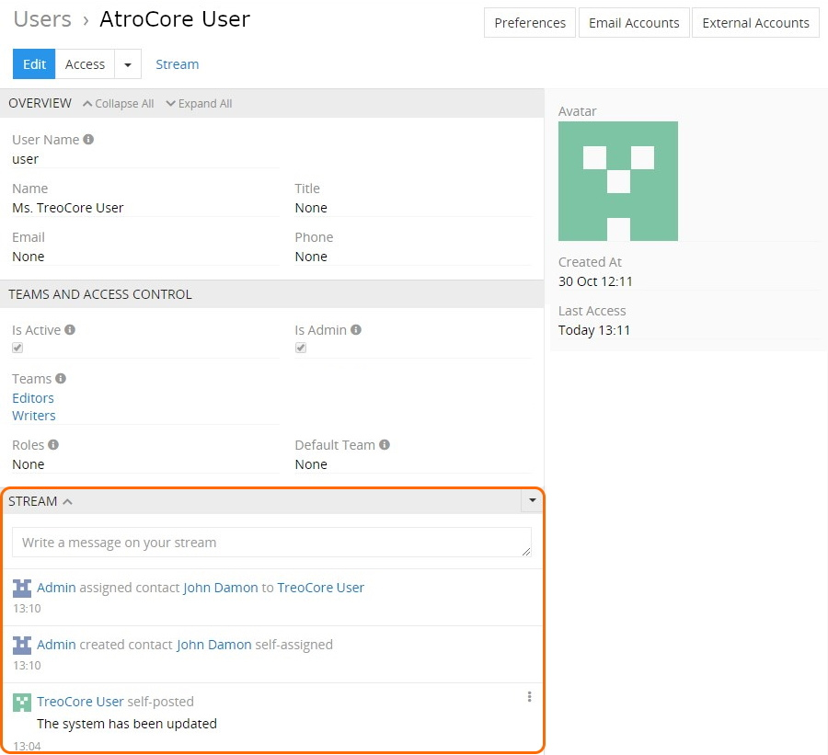Collapse the Stream panel with the chevron
This screenshot has height=755, width=828.
click(x=67, y=501)
